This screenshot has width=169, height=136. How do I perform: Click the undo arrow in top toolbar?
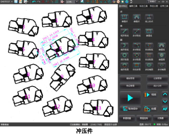click(x=34, y=2)
